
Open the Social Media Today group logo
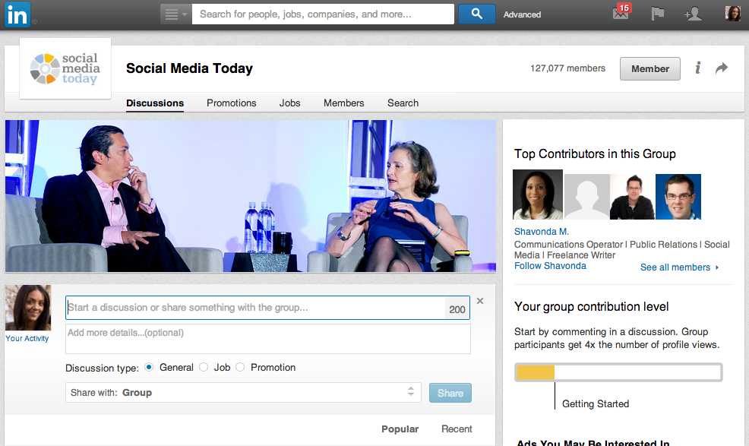(65, 68)
